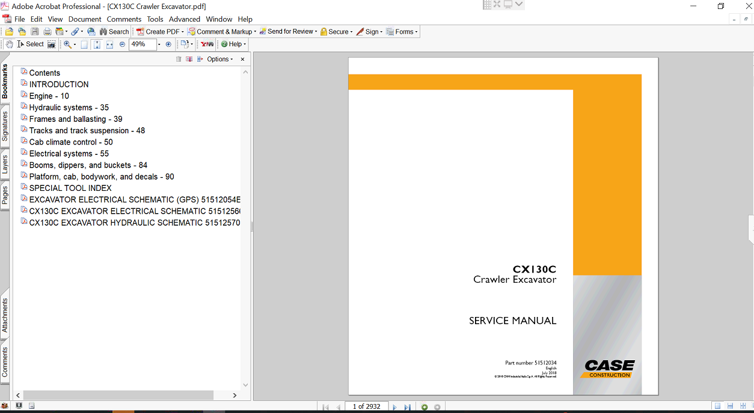This screenshot has width=754, height=413.
Task: Toggle Fit Page view button
Action: (97, 44)
